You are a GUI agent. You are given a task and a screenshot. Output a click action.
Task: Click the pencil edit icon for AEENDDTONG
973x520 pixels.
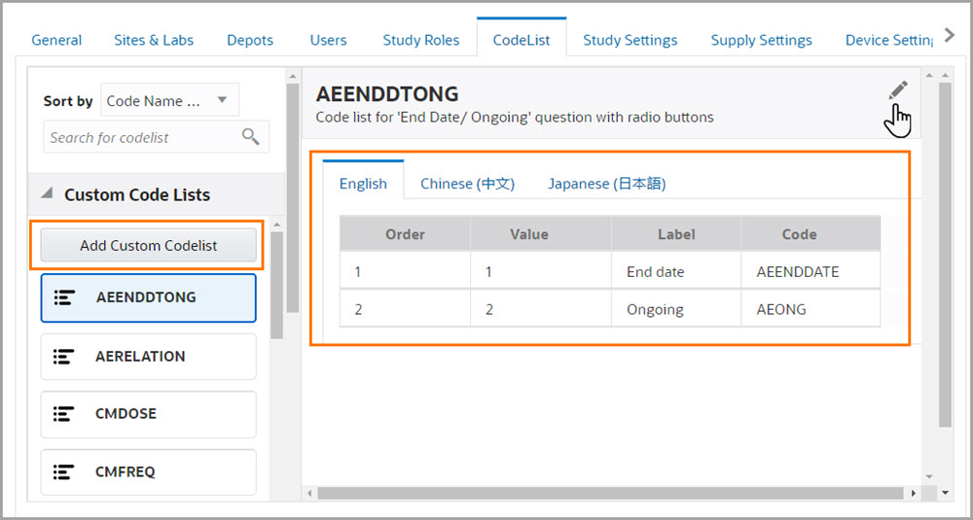[x=898, y=90]
